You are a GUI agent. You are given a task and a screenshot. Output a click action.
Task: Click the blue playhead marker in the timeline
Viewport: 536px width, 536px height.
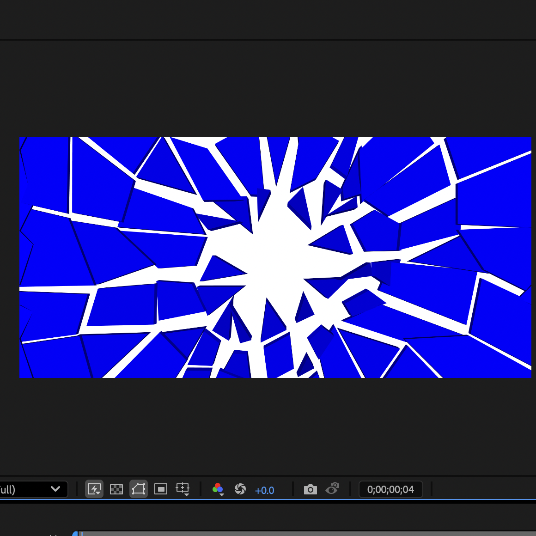pos(75,533)
